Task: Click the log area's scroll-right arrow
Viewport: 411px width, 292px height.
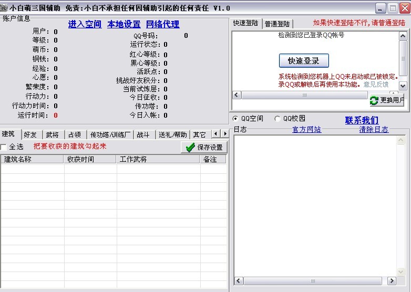Action: (392, 281)
